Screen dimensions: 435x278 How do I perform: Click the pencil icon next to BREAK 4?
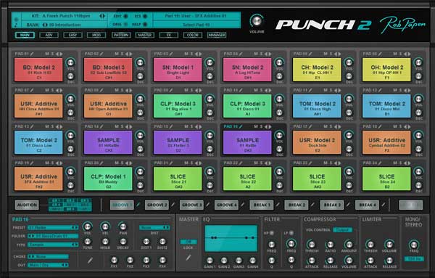point(384,205)
